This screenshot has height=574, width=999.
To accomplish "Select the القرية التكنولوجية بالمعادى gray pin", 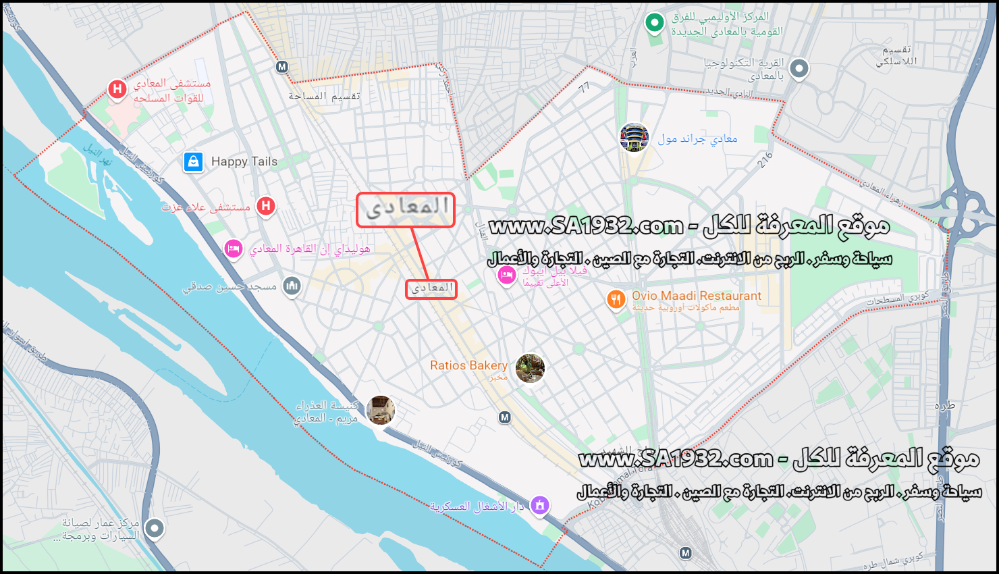I will 799,69.
